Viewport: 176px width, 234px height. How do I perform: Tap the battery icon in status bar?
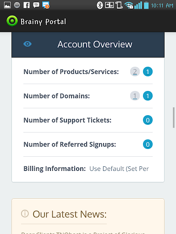click(146, 5)
